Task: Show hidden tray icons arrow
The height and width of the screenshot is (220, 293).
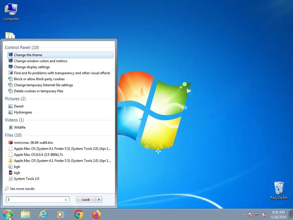Action: tap(243, 215)
